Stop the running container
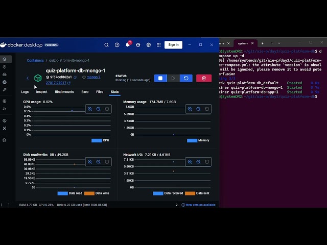 [160, 78]
